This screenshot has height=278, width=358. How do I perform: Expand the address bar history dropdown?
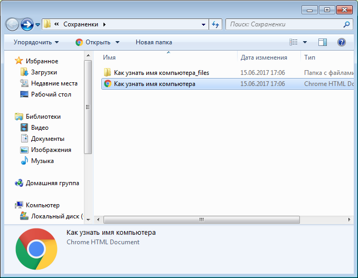[203, 24]
